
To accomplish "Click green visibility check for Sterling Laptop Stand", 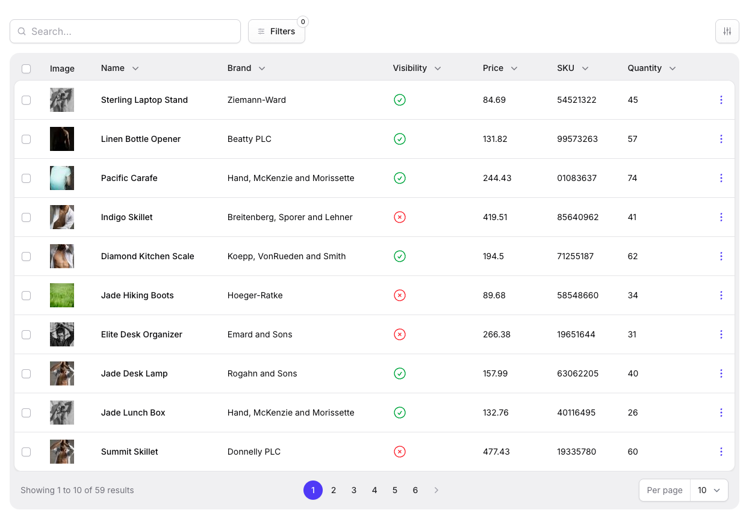I will 399,100.
